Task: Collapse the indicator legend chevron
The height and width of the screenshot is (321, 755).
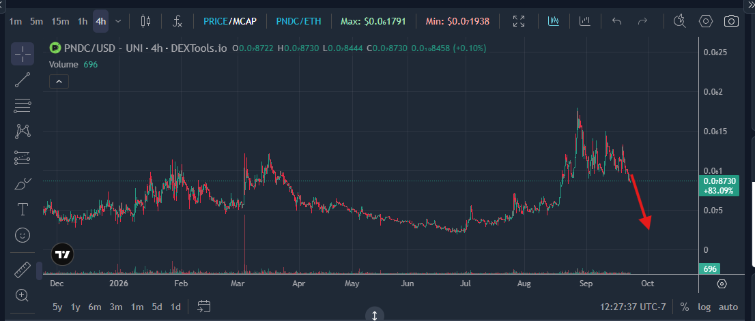Action: pos(59,82)
